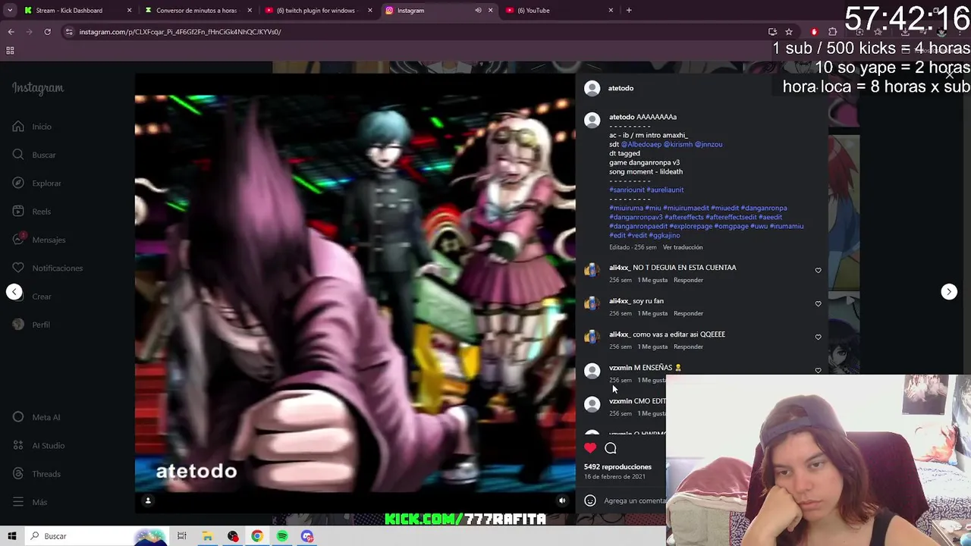Mute the Instagram tab audio icon
The height and width of the screenshot is (546, 971).
478,11
